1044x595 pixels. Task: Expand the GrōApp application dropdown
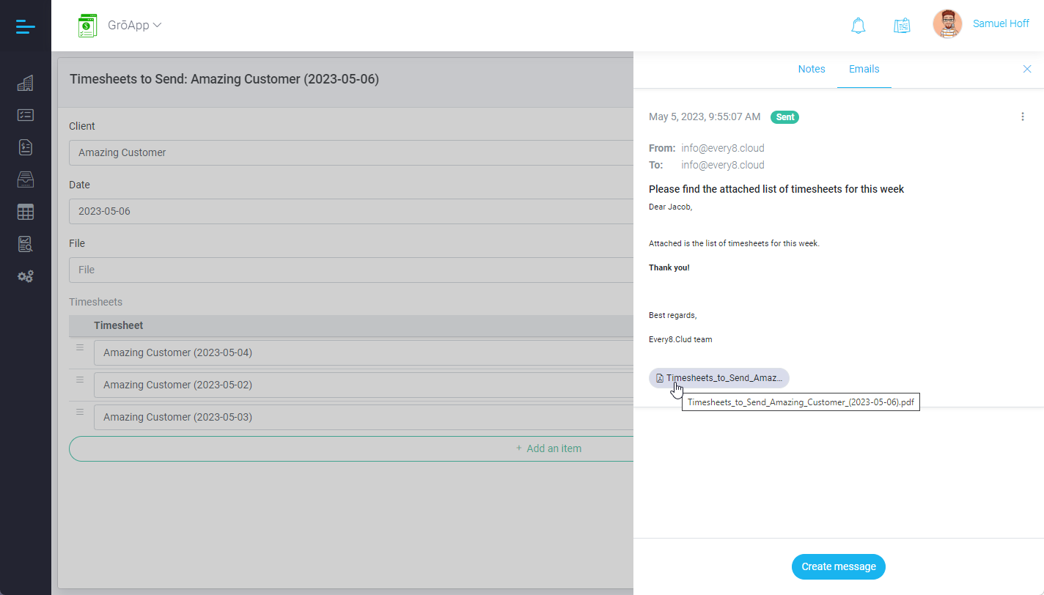pos(136,25)
